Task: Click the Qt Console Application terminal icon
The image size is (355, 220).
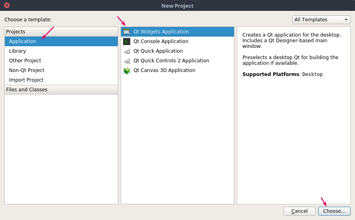Action: [127, 41]
